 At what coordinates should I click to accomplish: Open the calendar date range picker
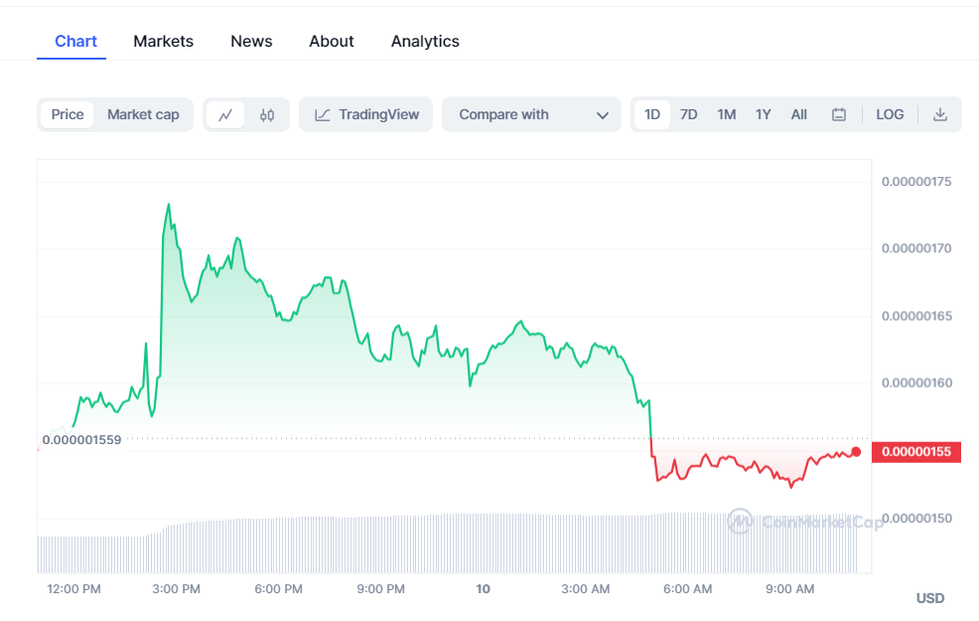pyautogui.click(x=839, y=115)
